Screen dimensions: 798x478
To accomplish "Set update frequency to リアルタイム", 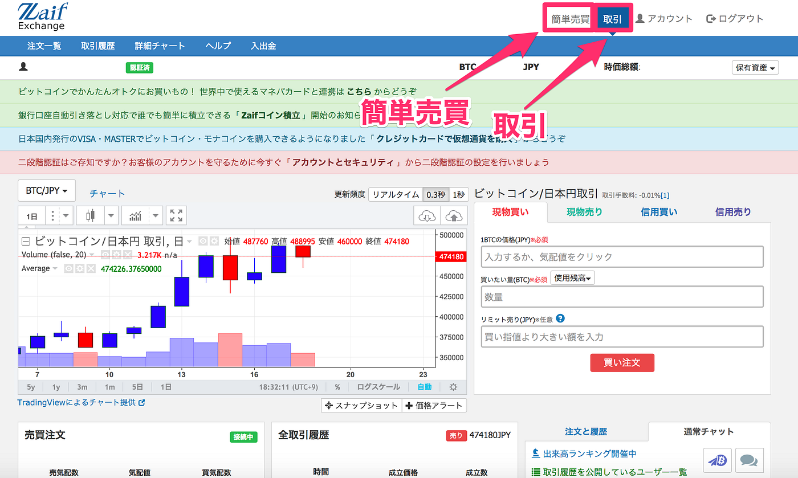I will coord(396,194).
